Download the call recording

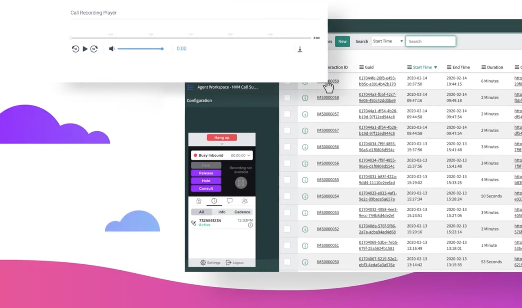click(300, 49)
